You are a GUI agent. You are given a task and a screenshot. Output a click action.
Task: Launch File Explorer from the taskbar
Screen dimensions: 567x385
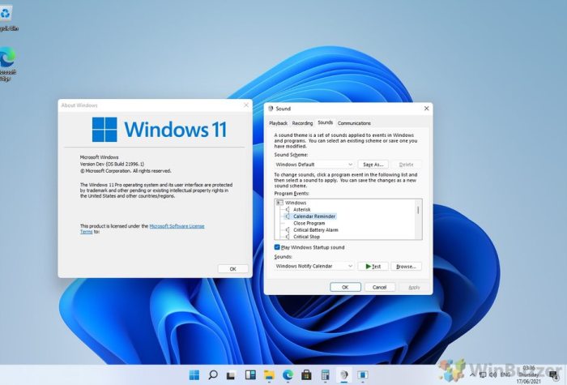[x=269, y=374]
